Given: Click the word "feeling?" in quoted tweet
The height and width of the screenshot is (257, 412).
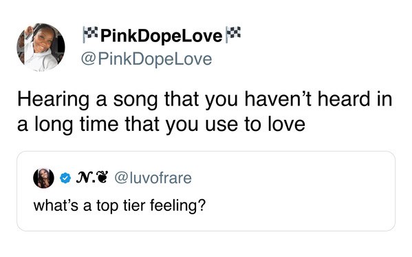Looking at the screenshot, I should (x=177, y=205).
